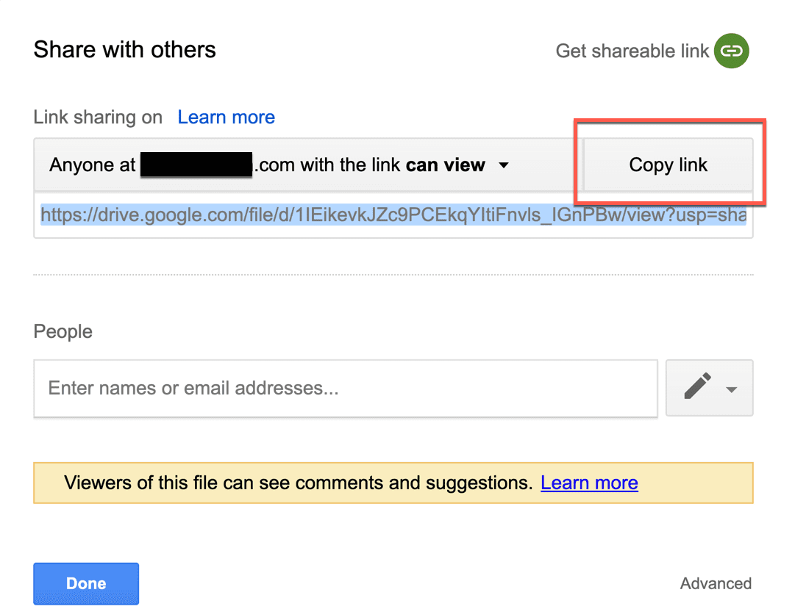The height and width of the screenshot is (609, 795).
Task: Click the "People" section label
Action: (x=63, y=331)
